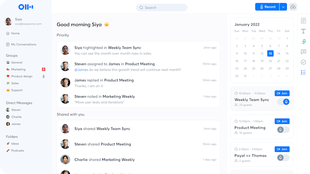The width and height of the screenshot is (310, 174).
Task: Open My Conversations
Action: (x=21, y=44)
